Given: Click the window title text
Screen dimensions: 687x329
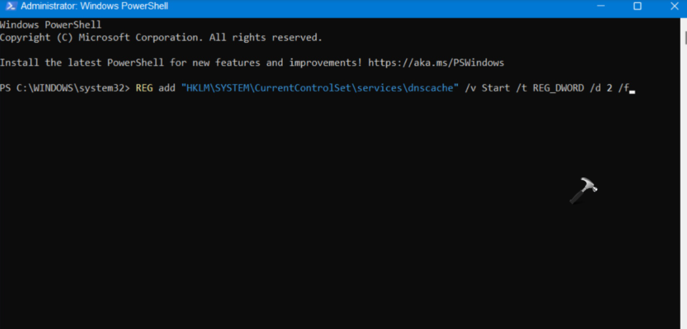Looking at the screenshot, I should (94, 6).
